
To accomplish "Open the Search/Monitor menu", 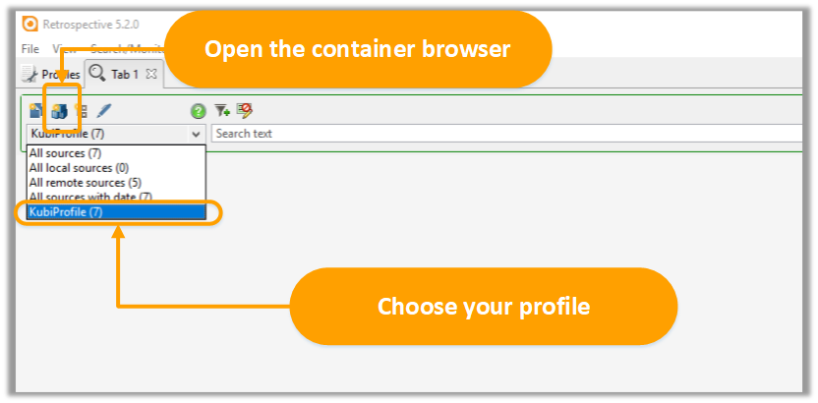I will [x=127, y=49].
